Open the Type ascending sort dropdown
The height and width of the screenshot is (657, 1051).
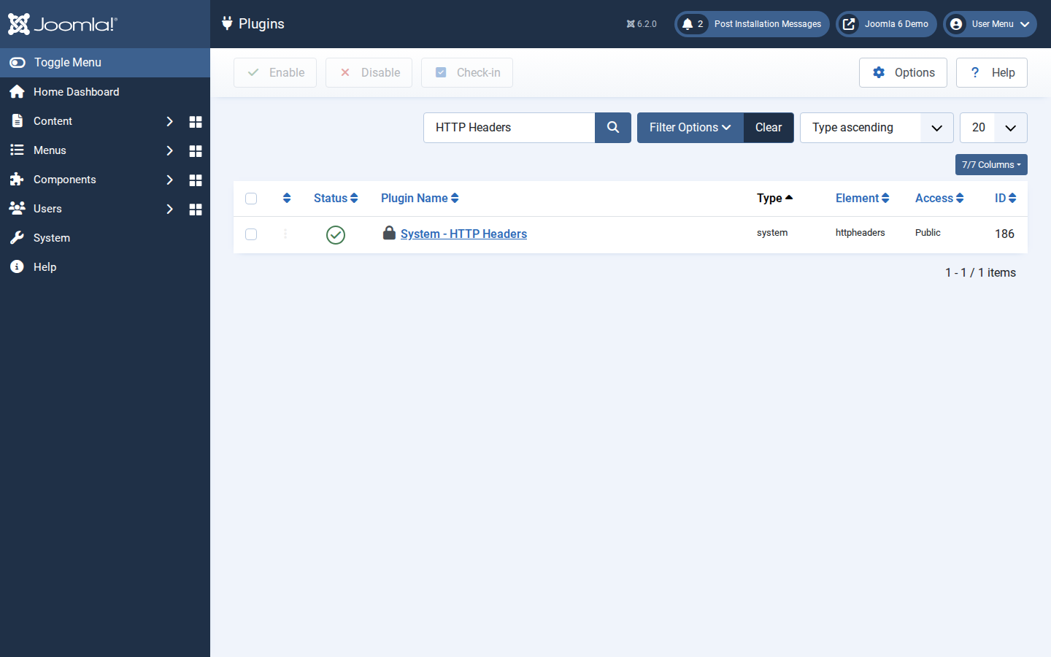pyautogui.click(x=877, y=128)
